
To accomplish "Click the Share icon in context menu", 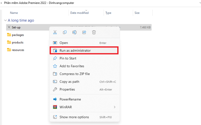I will pos(84,32).
